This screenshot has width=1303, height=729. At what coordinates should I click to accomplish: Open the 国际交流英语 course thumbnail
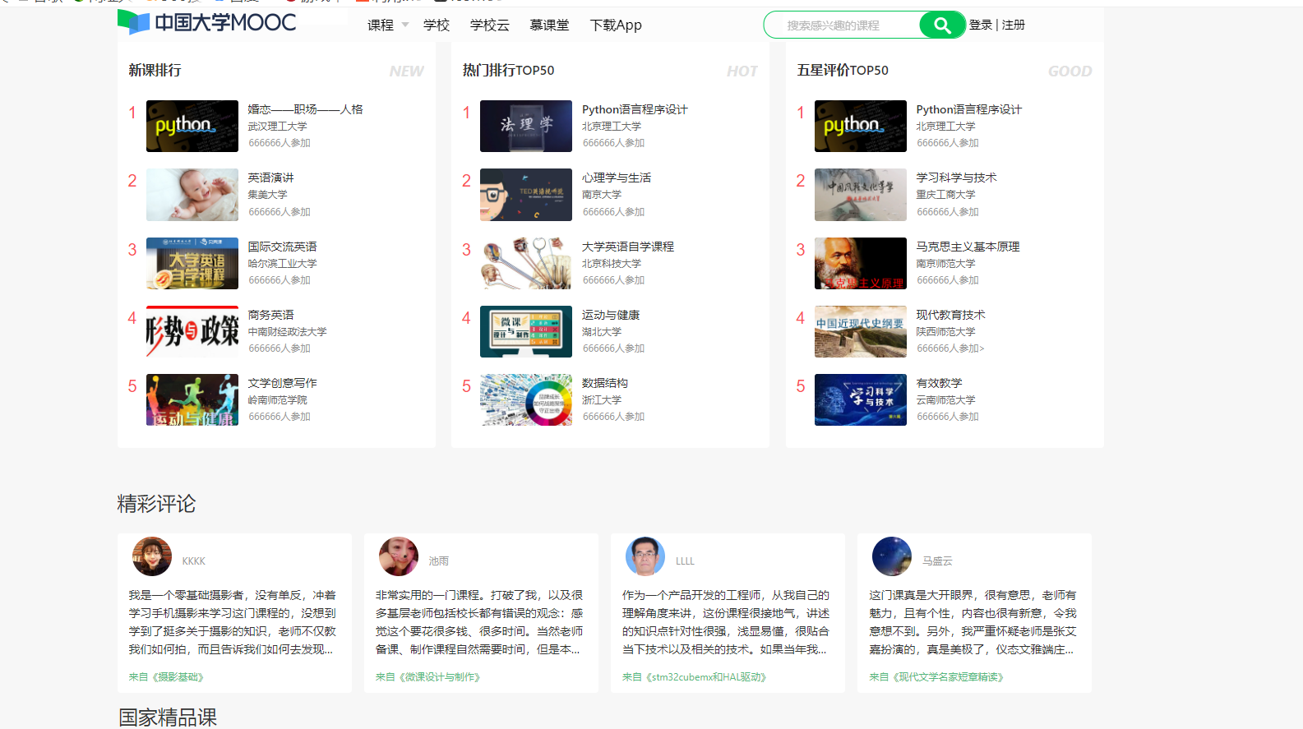pyautogui.click(x=192, y=263)
